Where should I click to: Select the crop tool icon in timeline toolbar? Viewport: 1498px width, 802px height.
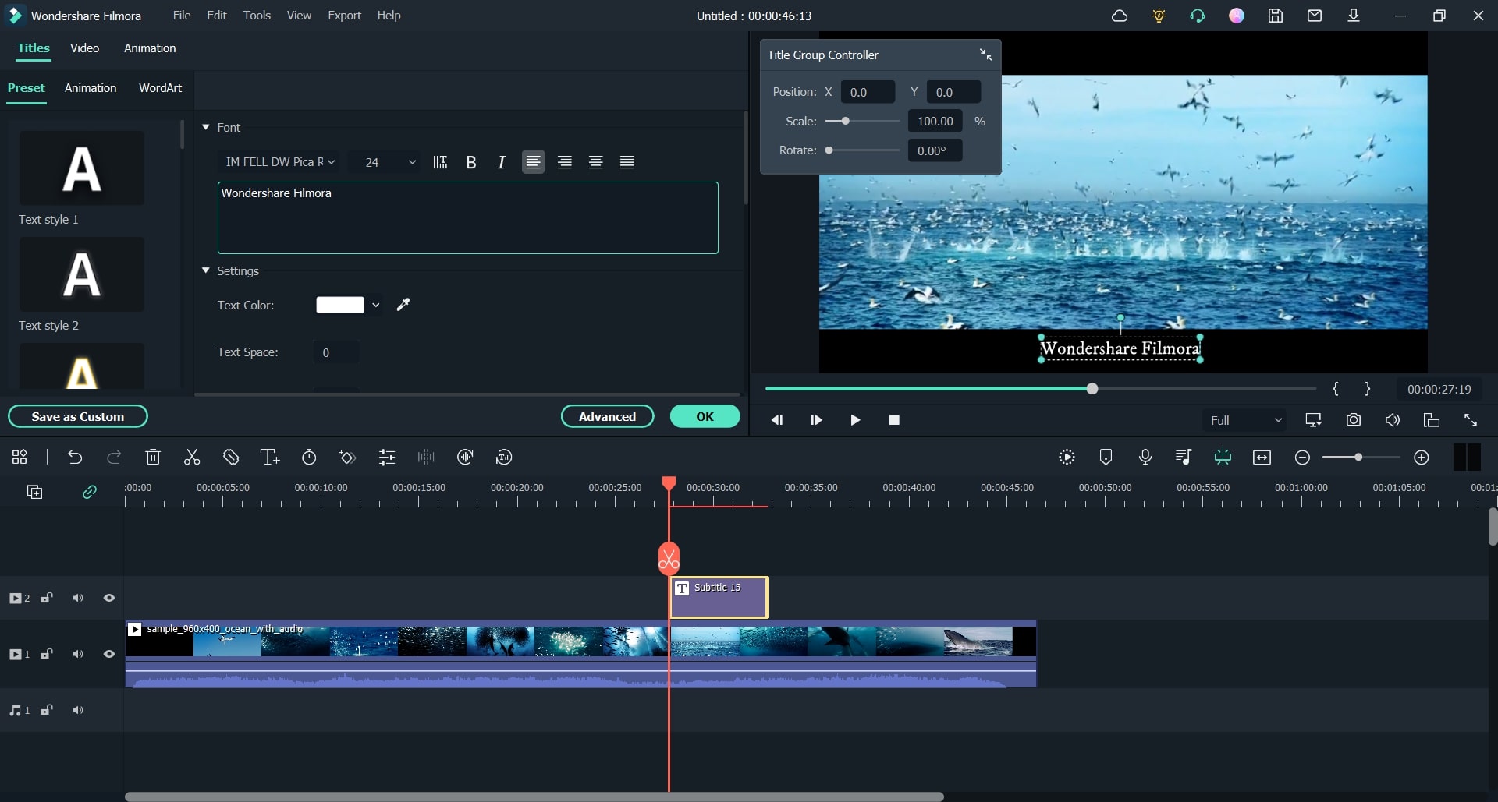(231, 458)
